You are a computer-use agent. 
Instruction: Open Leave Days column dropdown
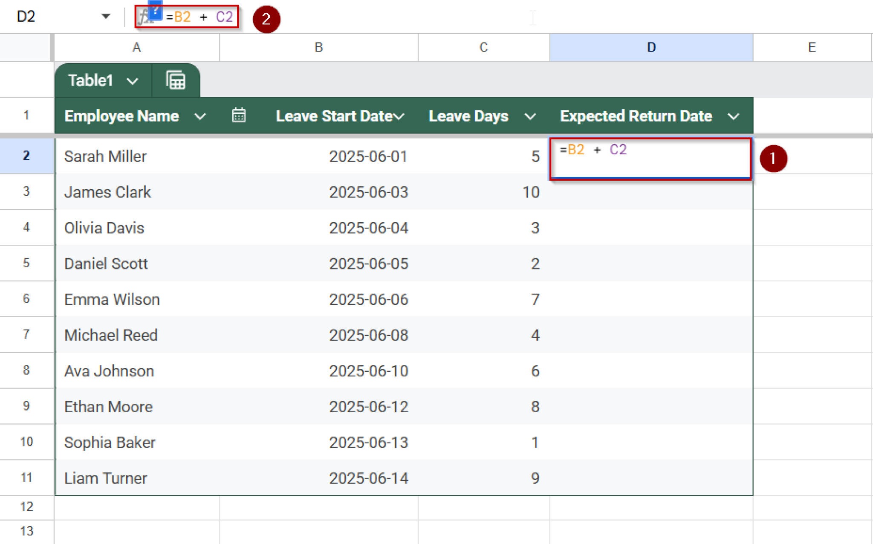click(530, 116)
